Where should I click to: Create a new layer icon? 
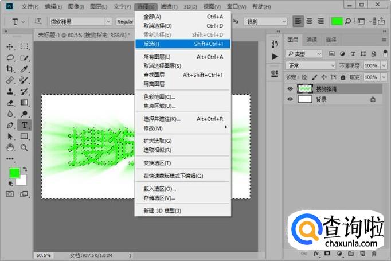coord(362,254)
